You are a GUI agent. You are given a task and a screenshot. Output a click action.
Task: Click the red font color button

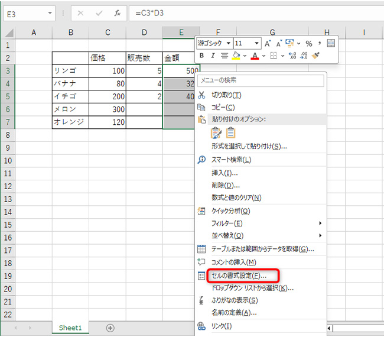pyautogui.click(x=255, y=56)
